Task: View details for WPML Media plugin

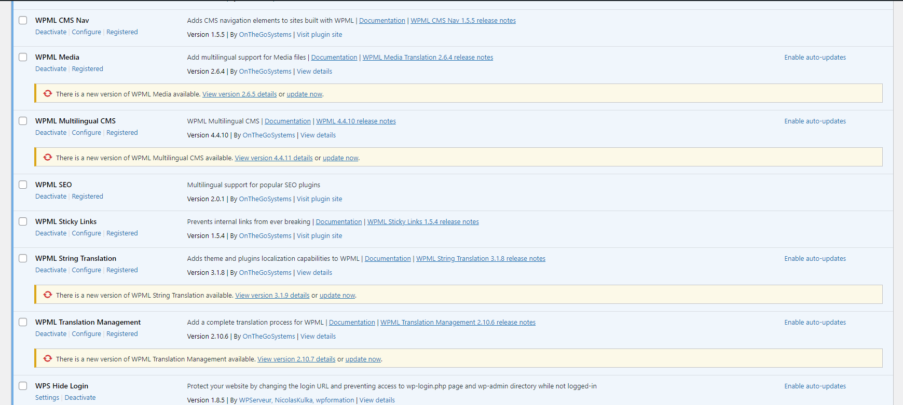Action: (314, 72)
